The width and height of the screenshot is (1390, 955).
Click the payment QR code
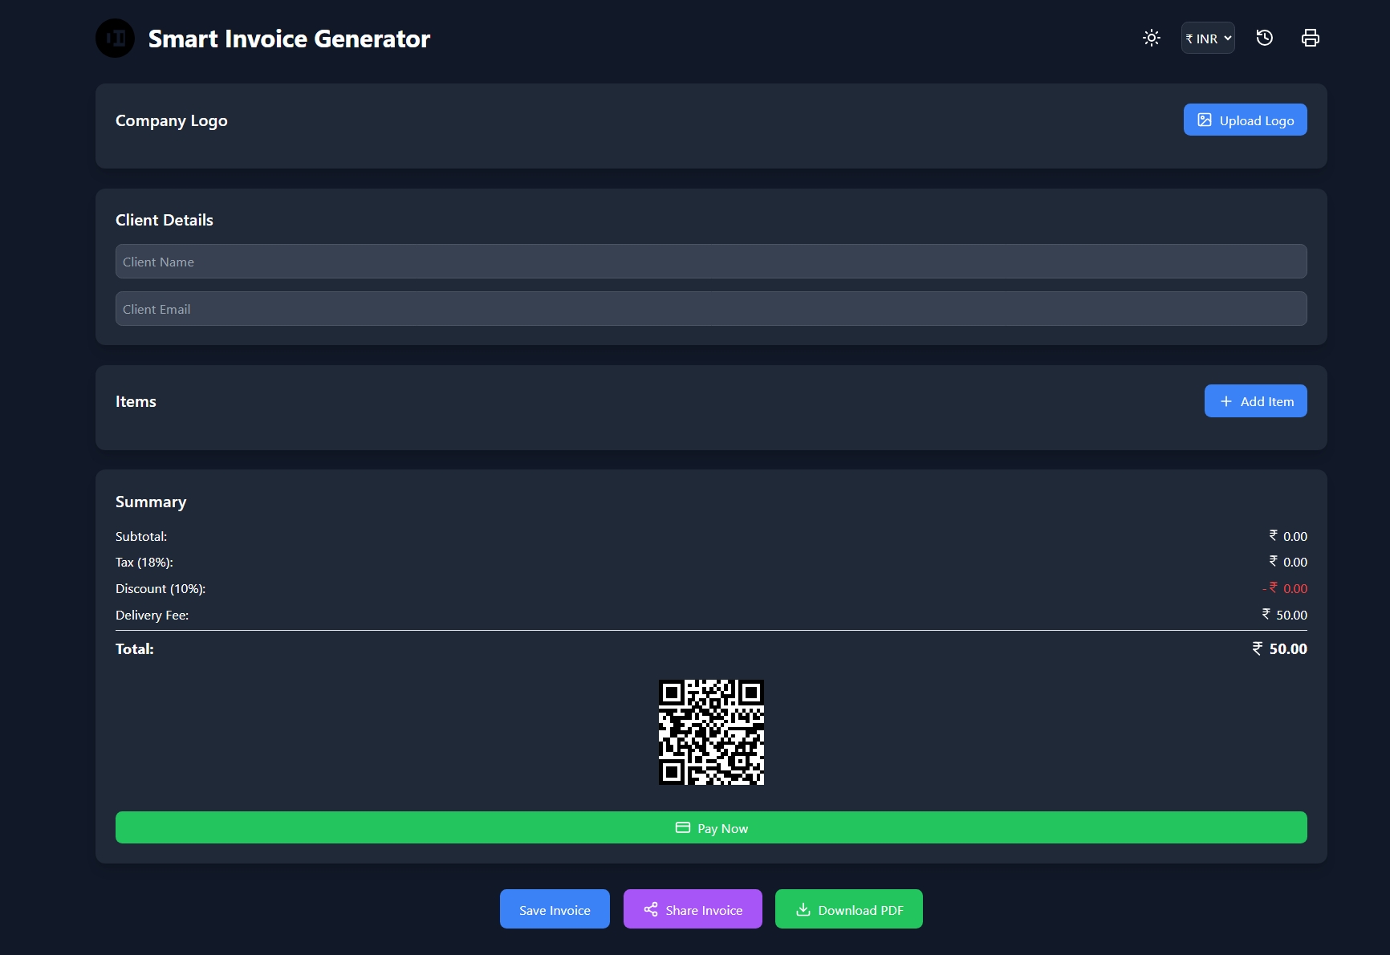pos(711,733)
